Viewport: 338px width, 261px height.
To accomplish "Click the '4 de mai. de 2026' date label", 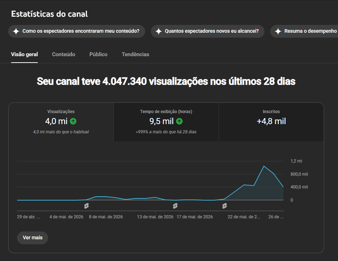I will pos(66,217).
